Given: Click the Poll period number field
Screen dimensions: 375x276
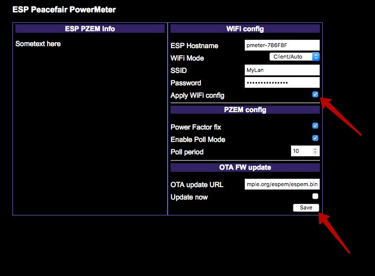Looking at the screenshot, I should click(305, 151).
